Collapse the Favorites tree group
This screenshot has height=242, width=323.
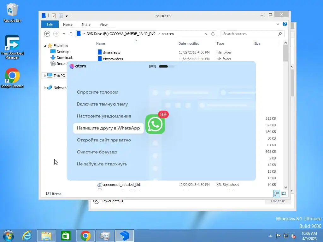(45, 46)
